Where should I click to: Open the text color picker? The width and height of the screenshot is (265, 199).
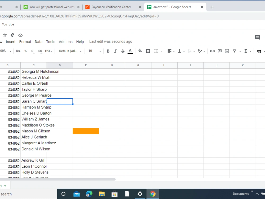(130, 51)
